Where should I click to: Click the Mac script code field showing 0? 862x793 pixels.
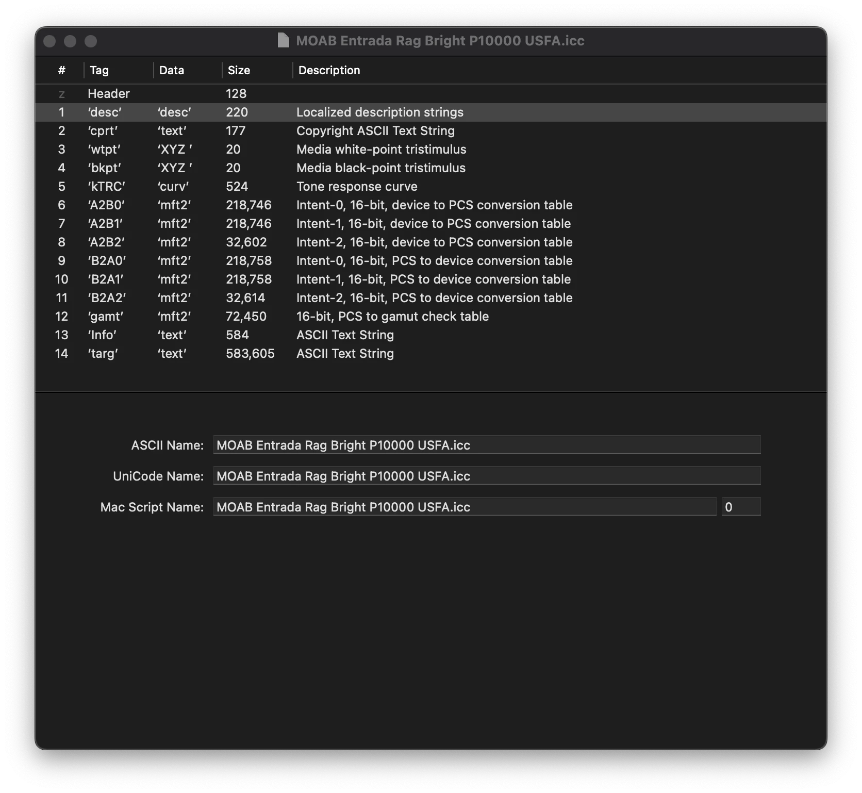(741, 507)
